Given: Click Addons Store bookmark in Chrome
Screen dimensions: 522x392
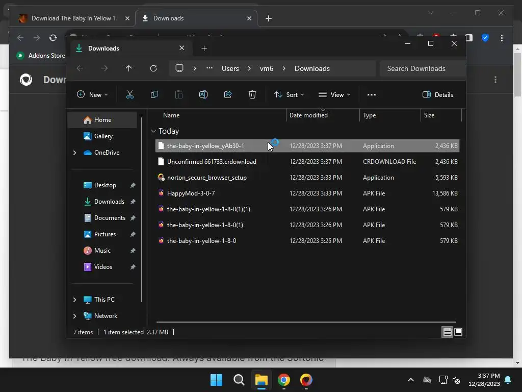Looking at the screenshot, I should [41, 55].
